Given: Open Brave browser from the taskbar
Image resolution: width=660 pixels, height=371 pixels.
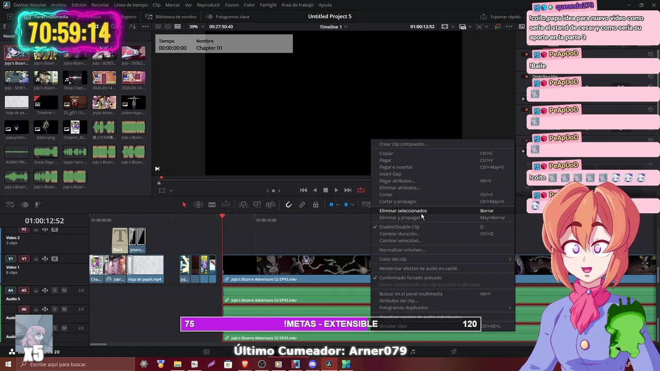Looking at the screenshot, I should (x=245, y=364).
